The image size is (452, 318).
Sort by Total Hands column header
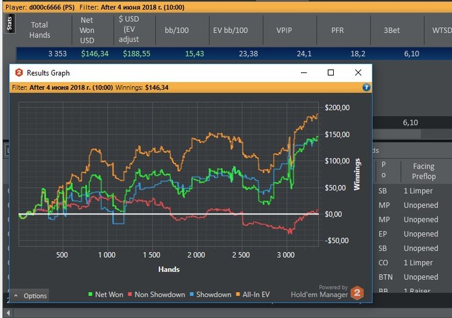(x=40, y=30)
